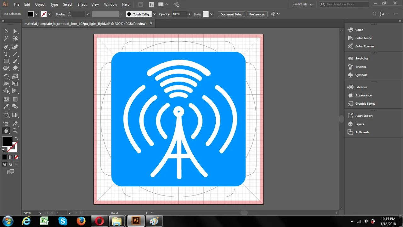This screenshot has width=403, height=227.
Task: Open the Object menu
Action: pyautogui.click(x=40, y=4)
